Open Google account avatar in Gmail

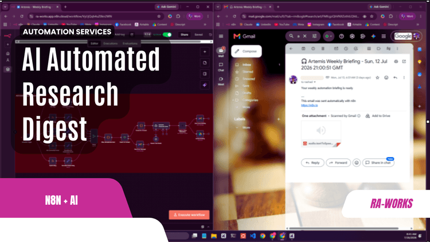[x=416, y=36]
